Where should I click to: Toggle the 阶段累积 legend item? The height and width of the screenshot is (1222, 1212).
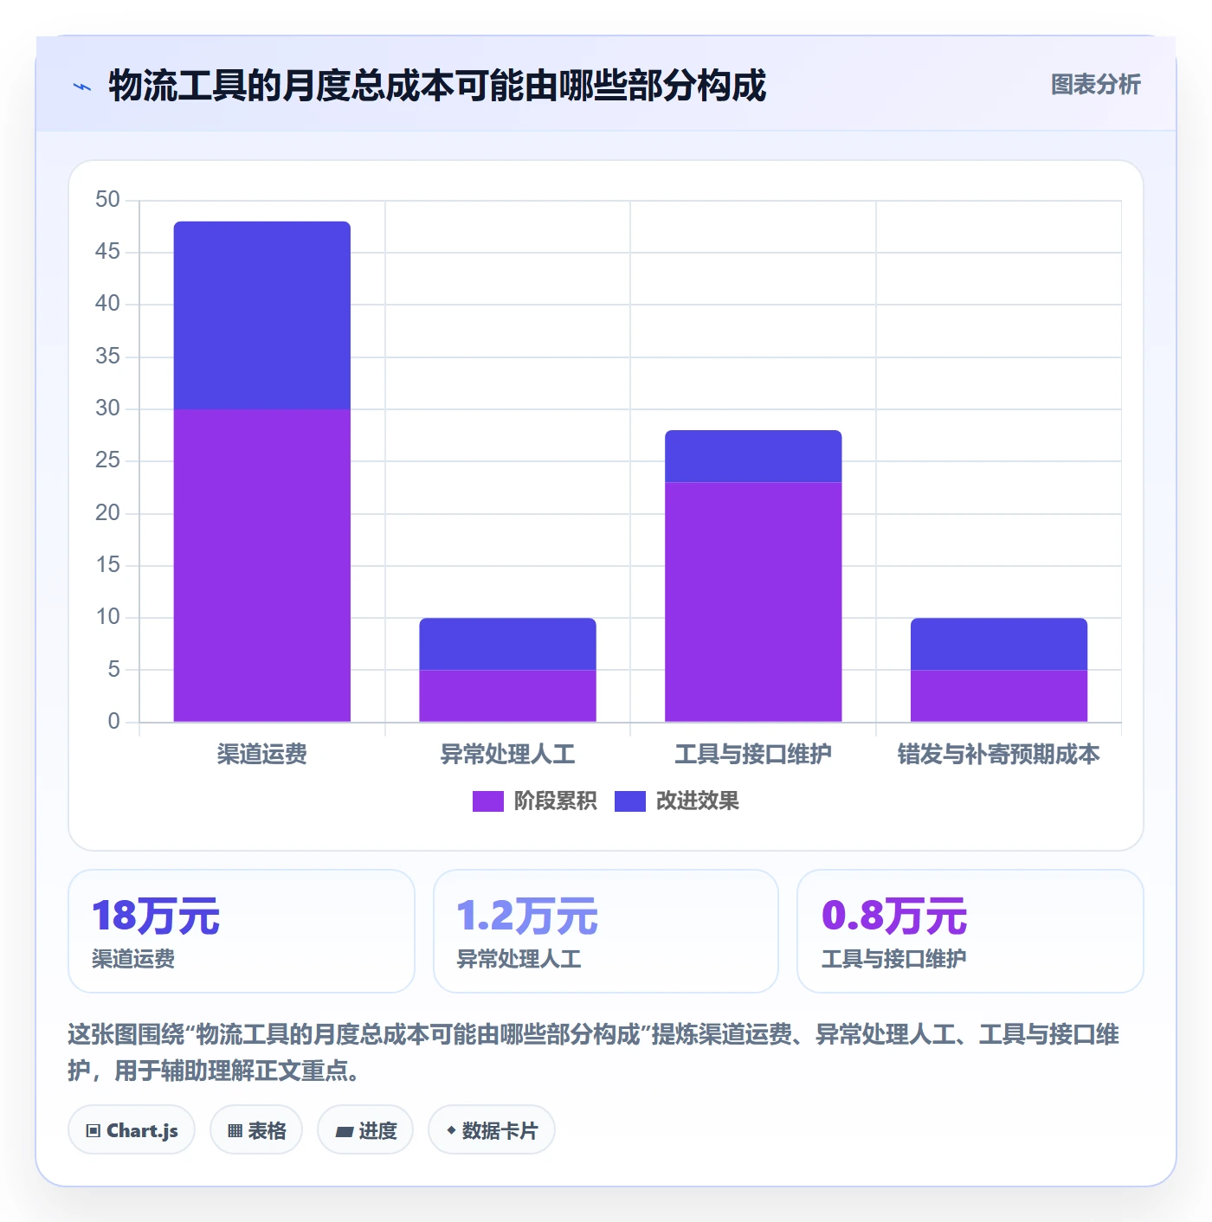tap(534, 801)
